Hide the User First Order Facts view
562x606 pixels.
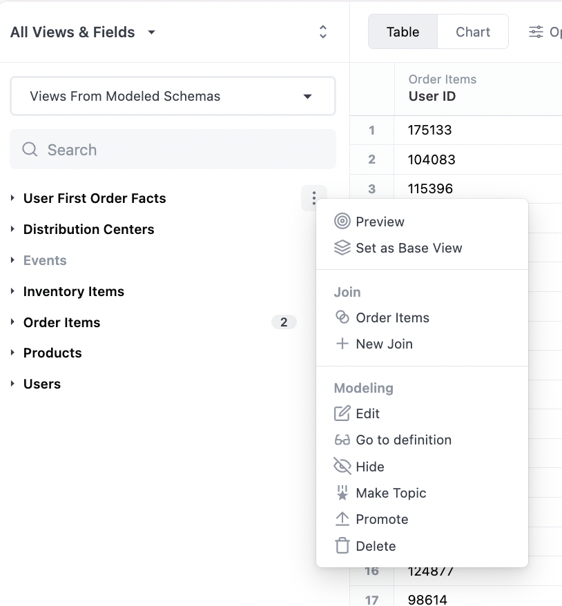click(369, 467)
